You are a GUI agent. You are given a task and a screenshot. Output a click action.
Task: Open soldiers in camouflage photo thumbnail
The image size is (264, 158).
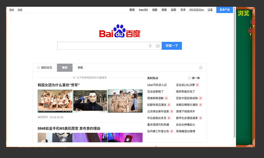tap(125, 101)
